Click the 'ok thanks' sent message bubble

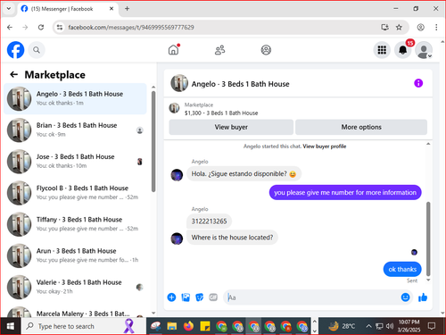[402, 269]
